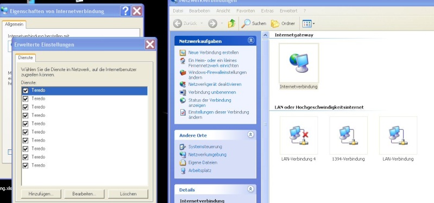Click Windows-Firewall icon in Netzwerkaufgaben
Image resolution: width=434 pixels, height=203 pixels.
(x=183, y=73)
